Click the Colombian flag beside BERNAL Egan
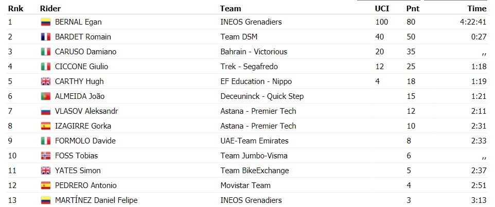The height and width of the screenshot is (207, 495). tap(46, 22)
